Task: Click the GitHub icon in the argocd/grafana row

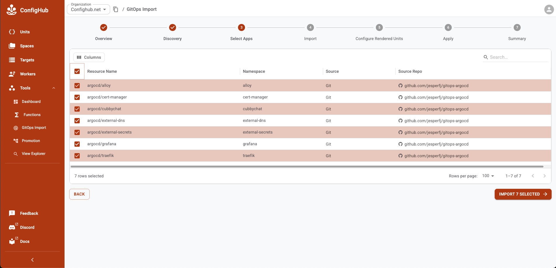Action: 400,144
